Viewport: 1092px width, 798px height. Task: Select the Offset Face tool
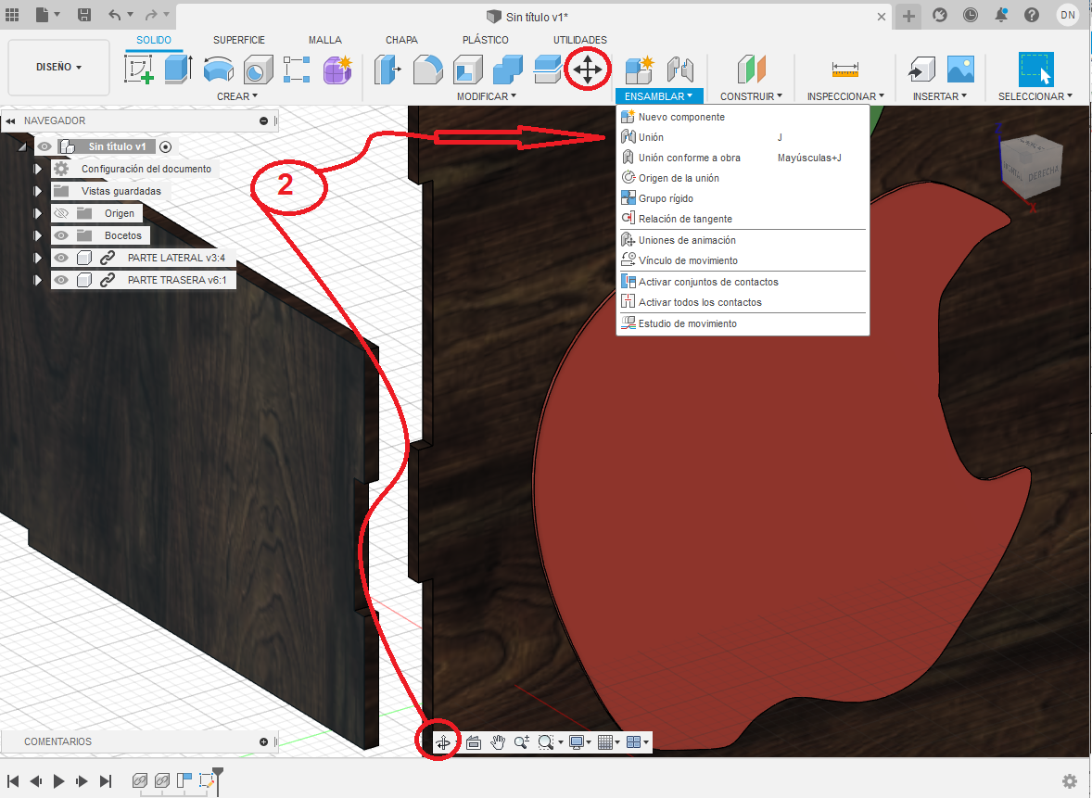[548, 70]
